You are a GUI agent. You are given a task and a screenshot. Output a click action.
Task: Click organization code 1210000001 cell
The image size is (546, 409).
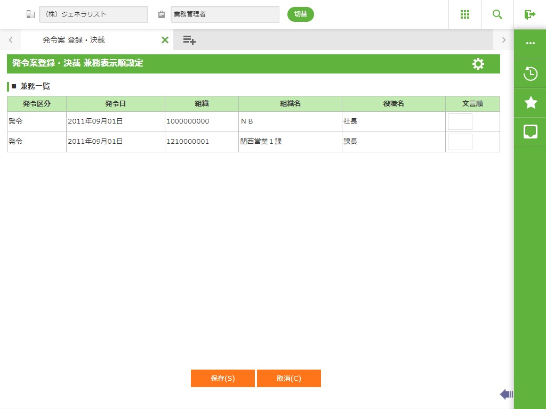click(x=202, y=142)
